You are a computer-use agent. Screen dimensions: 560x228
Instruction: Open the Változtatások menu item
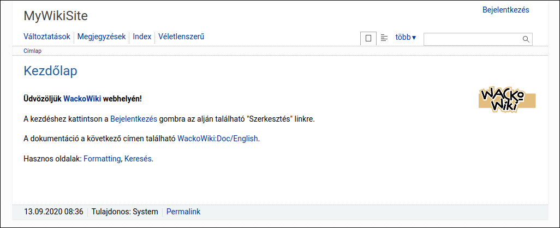pyautogui.click(x=47, y=37)
